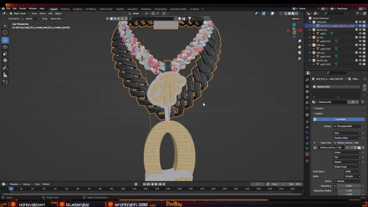Image resolution: width=368 pixels, height=207 pixels.
Task: Toggle proportional editing in header
Action: (164, 14)
